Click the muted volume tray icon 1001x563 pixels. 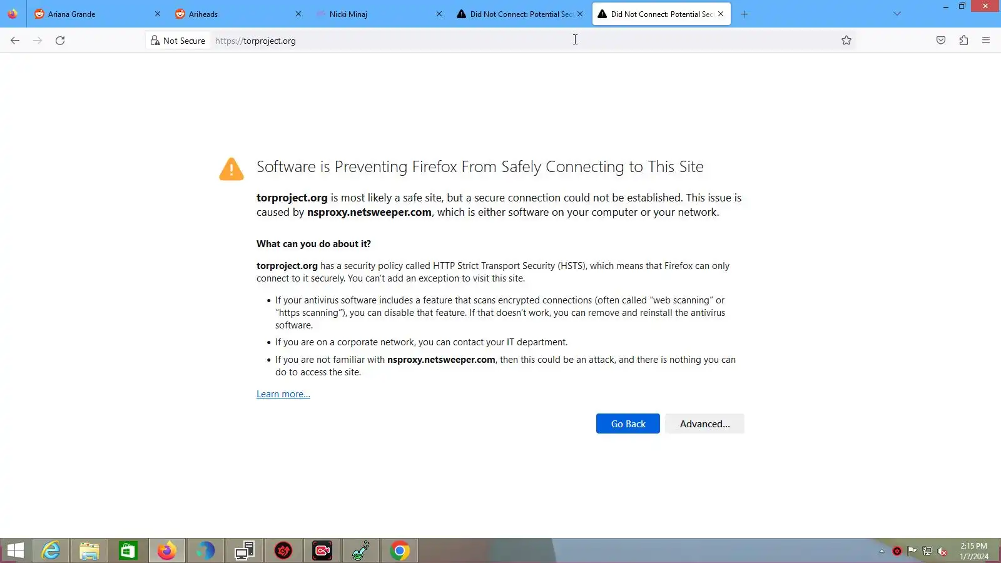942,551
